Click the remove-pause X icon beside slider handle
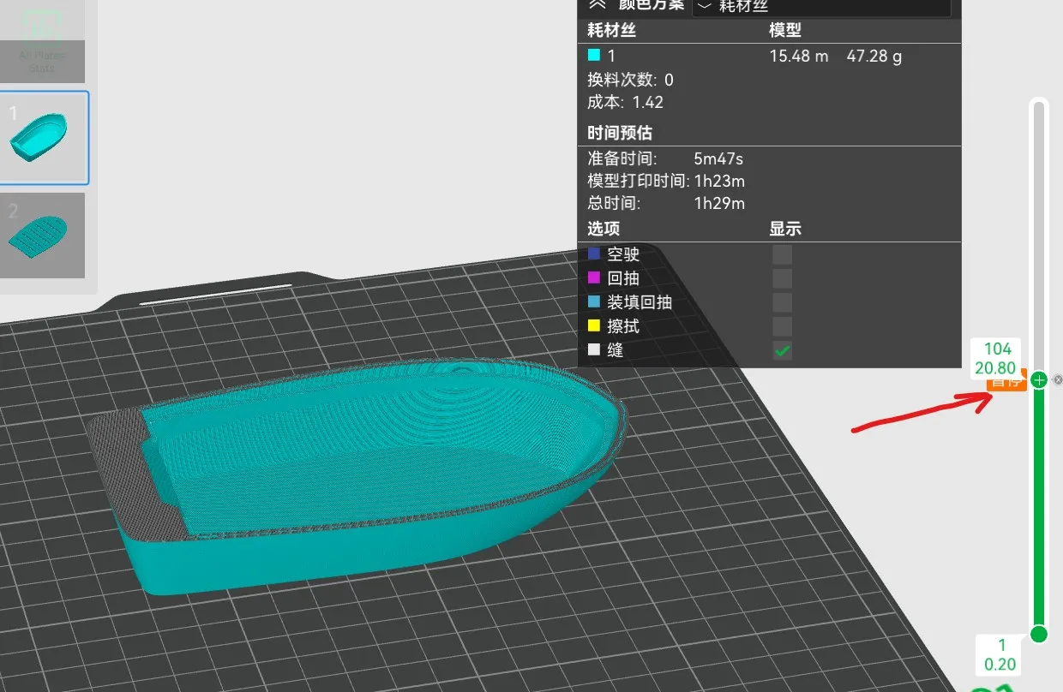1063x692 pixels. 1058,379
